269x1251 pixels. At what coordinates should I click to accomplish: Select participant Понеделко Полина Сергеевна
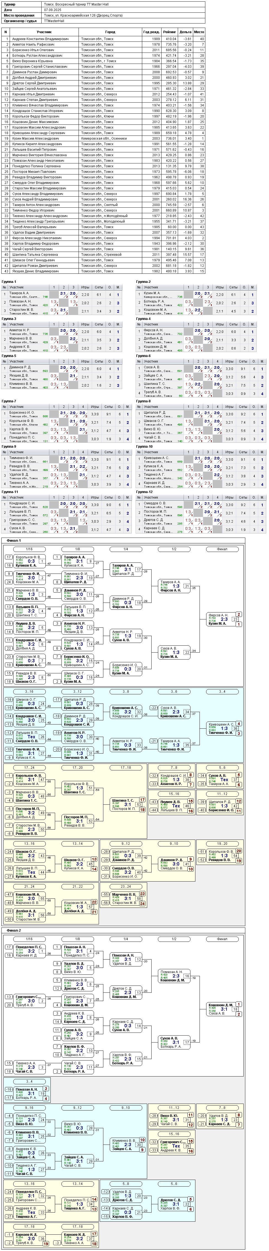[x=36, y=166]
